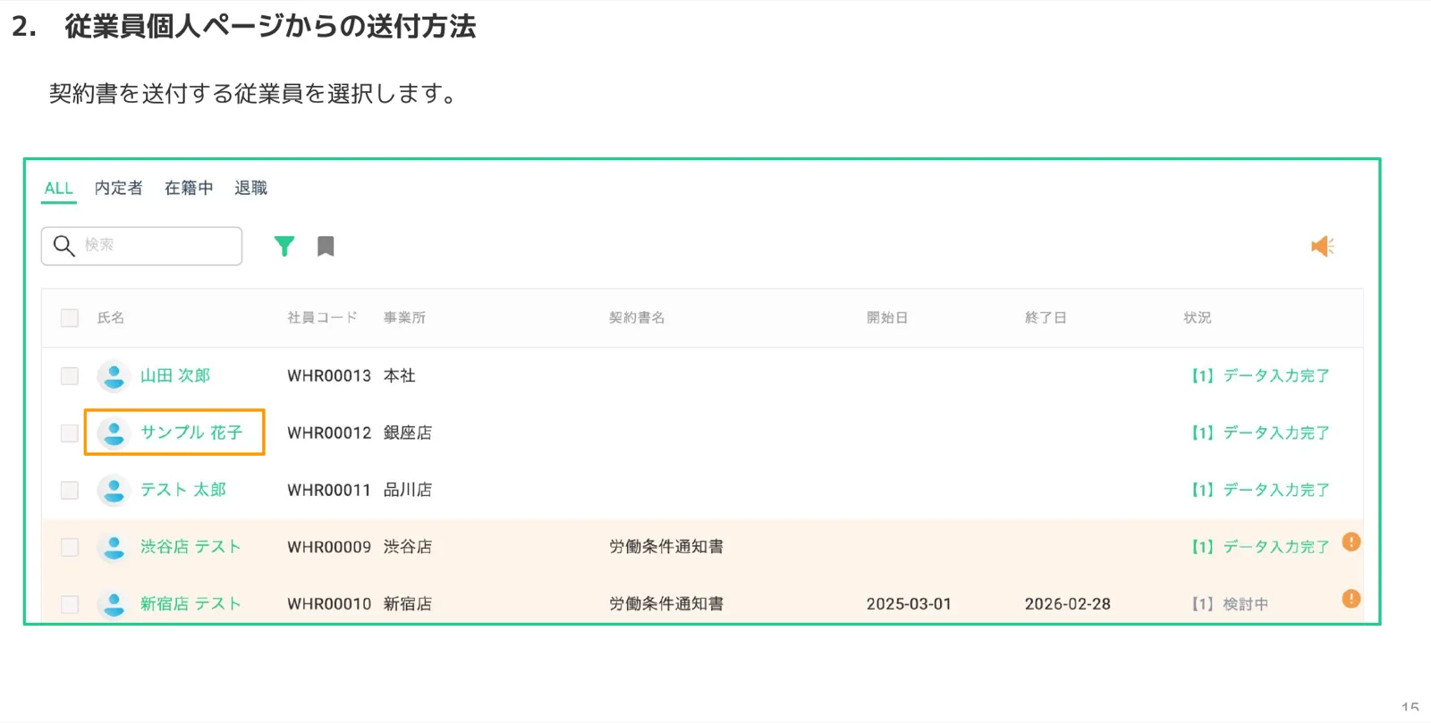Viewport: 1431px width, 723px height.
Task: Click the 契約書名 column header
Action: tap(637, 318)
